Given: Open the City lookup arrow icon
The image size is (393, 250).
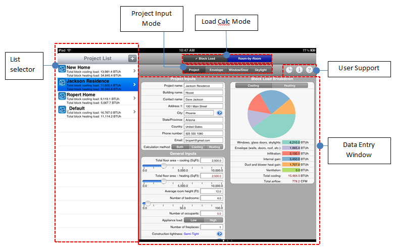Looking at the screenshot, I should click(x=220, y=113).
